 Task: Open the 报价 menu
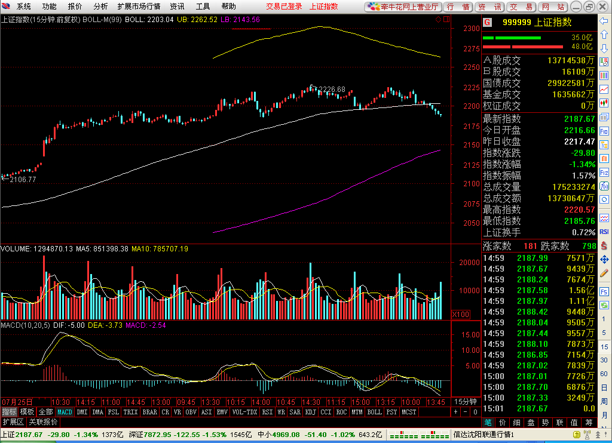(x=75, y=6)
